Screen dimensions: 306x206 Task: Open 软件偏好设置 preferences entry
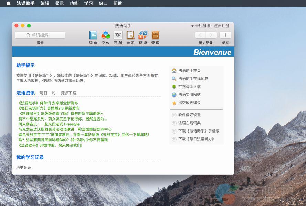pos(189,115)
